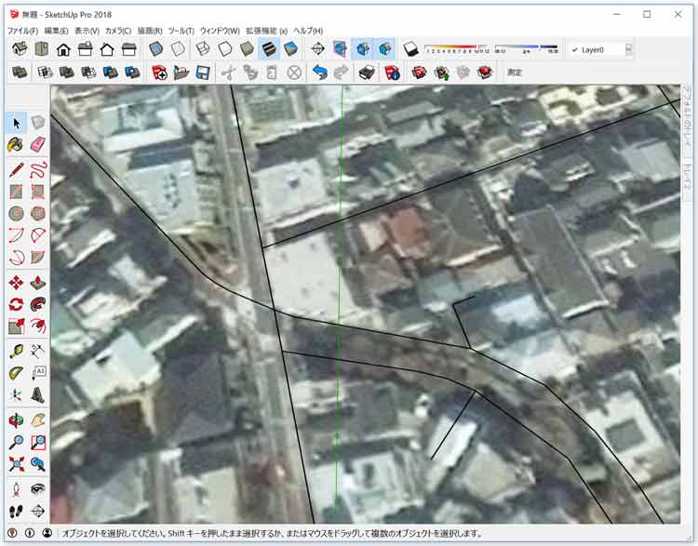Image resolution: width=698 pixels, height=546 pixels.
Task: Click the Make Component tool
Action: tap(38, 124)
